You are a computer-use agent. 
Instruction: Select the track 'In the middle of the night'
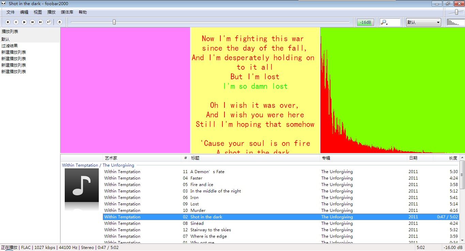(x=281, y=191)
